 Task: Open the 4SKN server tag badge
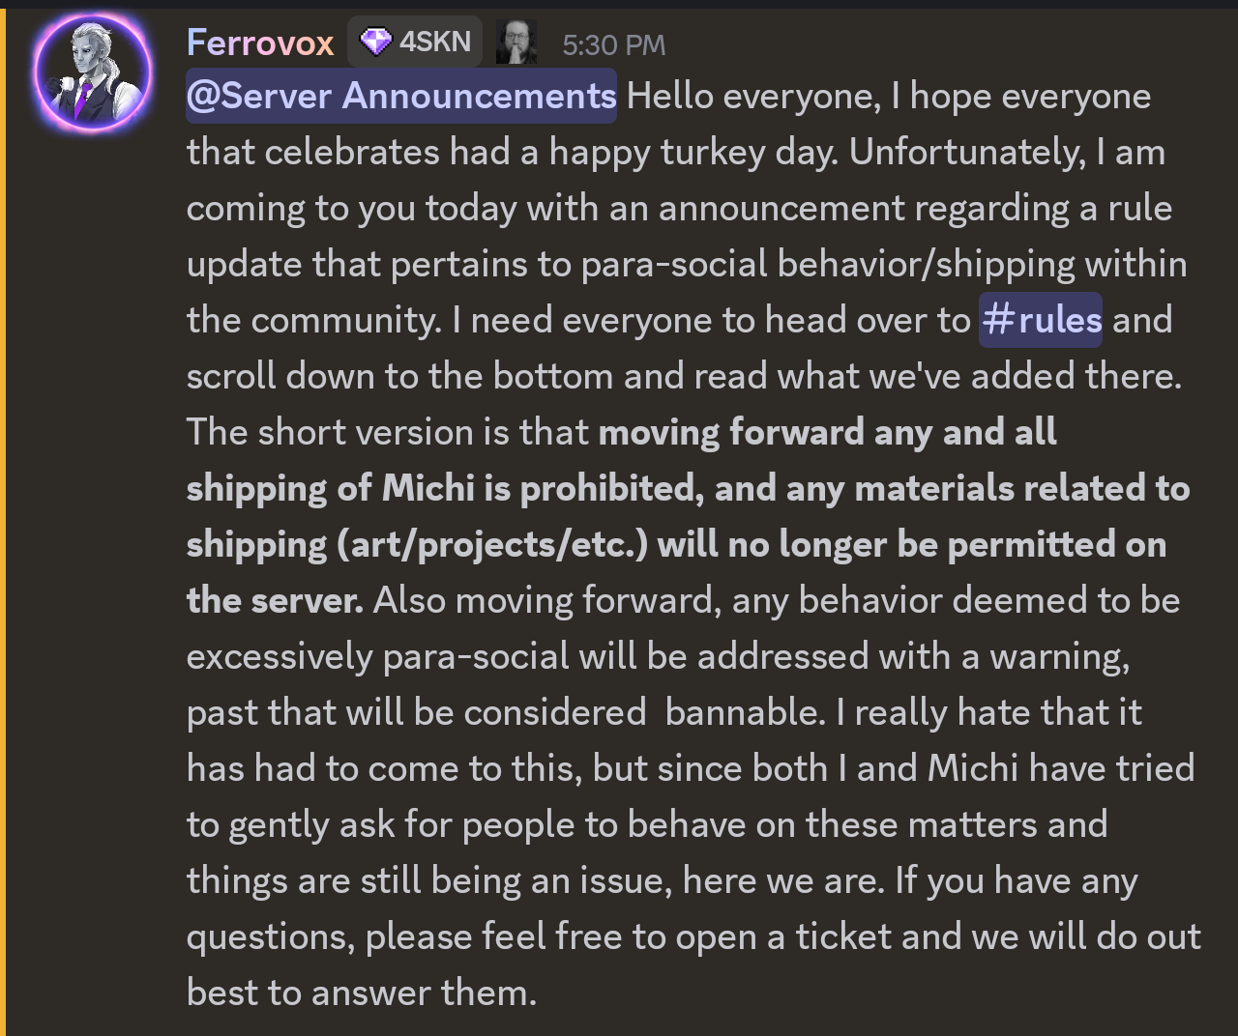click(415, 42)
